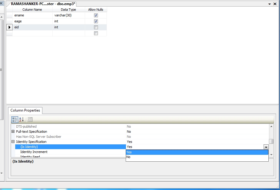Close the dbo.emp3 designer tab
The width and height of the screenshot is (280, 190).
pos(275,4)
